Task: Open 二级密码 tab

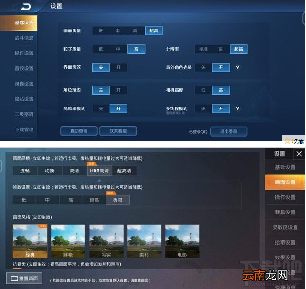Action: tap(24, 114)
